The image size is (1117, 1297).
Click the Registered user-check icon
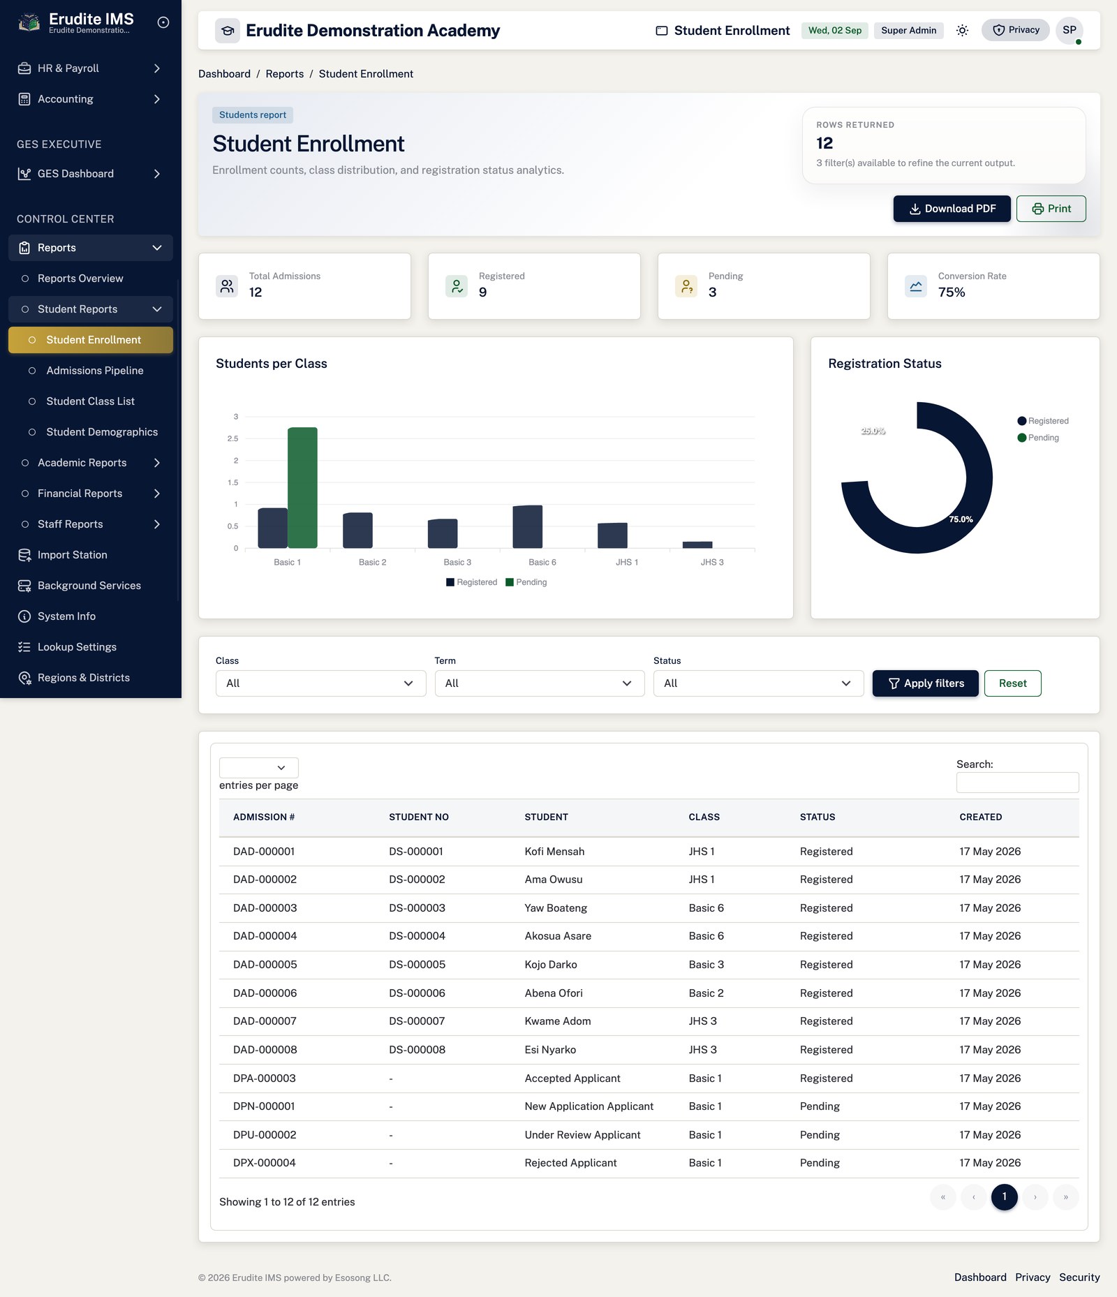pyautogui.click(x=457, y=286)
